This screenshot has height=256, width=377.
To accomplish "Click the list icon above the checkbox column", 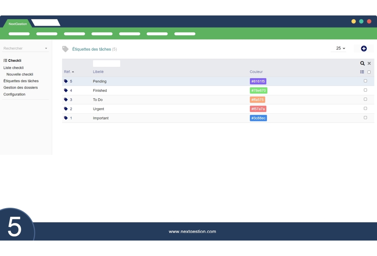I will click(362, 72).
